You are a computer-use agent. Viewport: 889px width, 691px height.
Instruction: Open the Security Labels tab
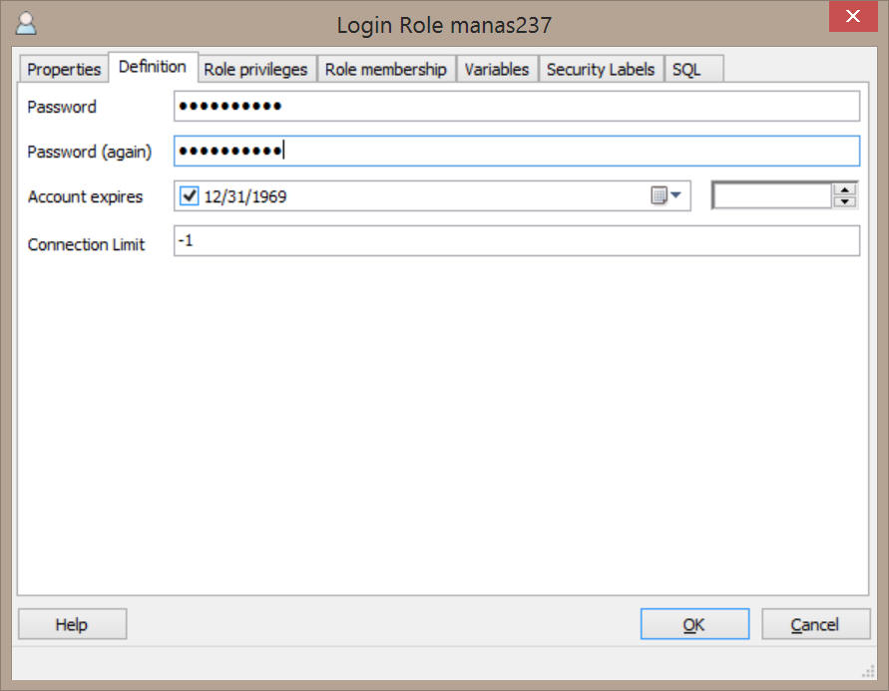coord(601,69)
